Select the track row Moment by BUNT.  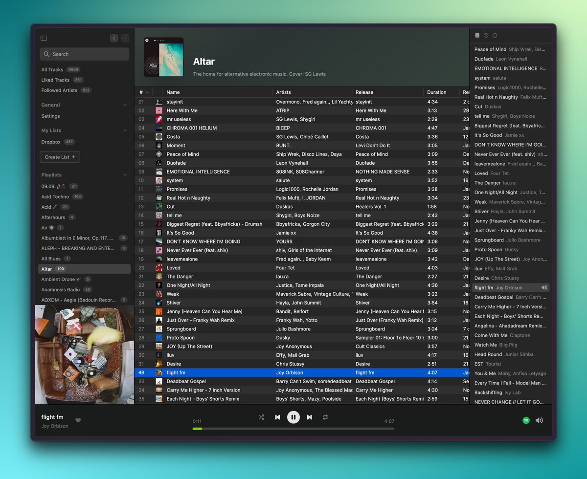click(301, 145)
